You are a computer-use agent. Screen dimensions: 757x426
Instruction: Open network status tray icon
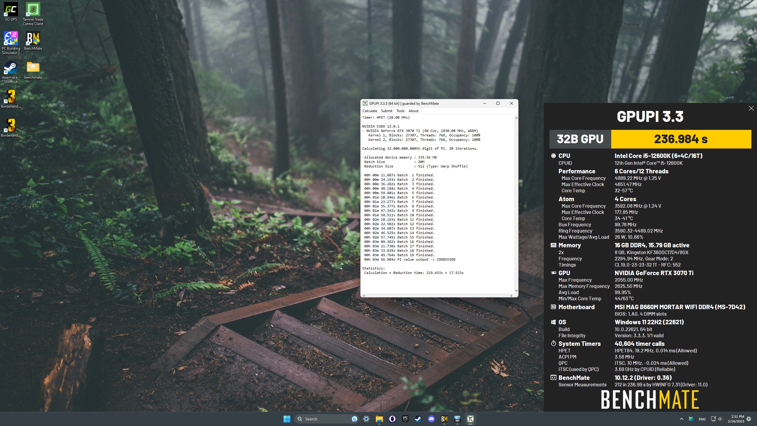(x=713, y=419)
